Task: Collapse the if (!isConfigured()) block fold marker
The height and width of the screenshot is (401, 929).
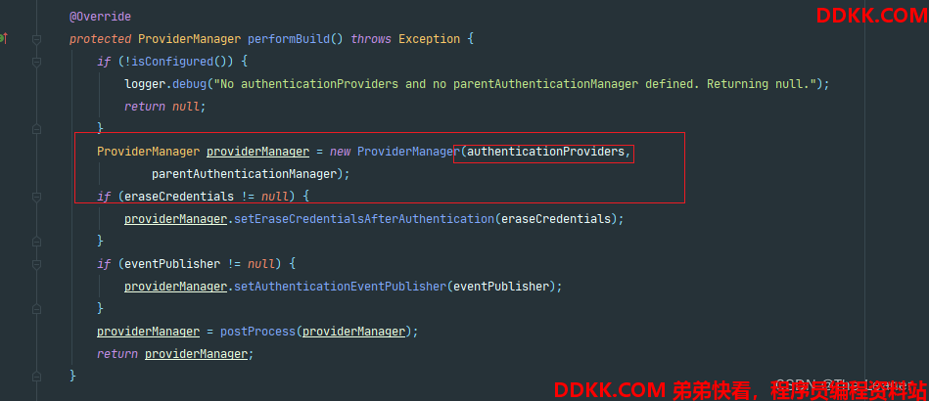Action: tap(37, 61)
